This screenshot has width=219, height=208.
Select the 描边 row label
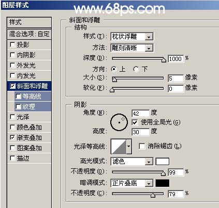23,158
